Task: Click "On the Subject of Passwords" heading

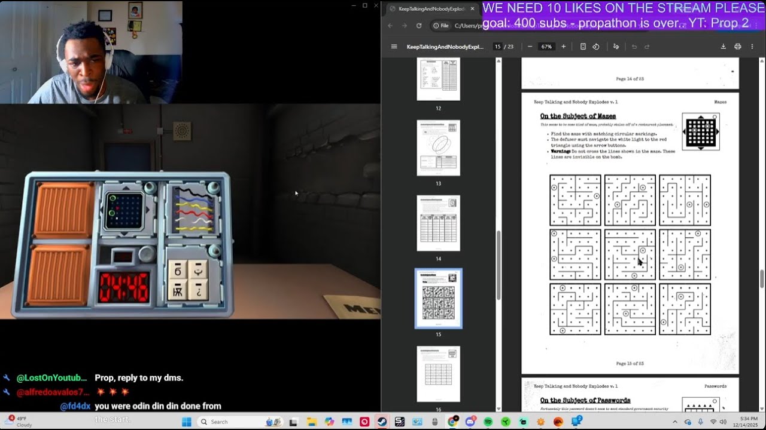Action: coord(585,400)
